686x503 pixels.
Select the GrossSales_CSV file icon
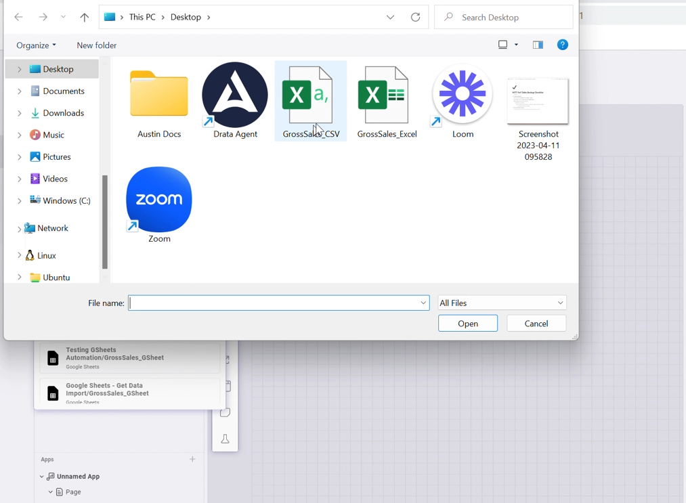point(308,95)
